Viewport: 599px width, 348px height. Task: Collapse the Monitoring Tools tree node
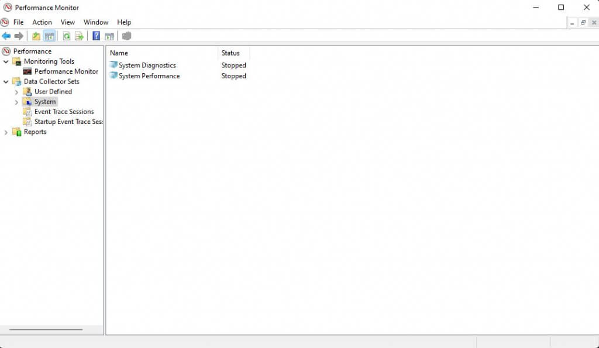click(6, 61)
